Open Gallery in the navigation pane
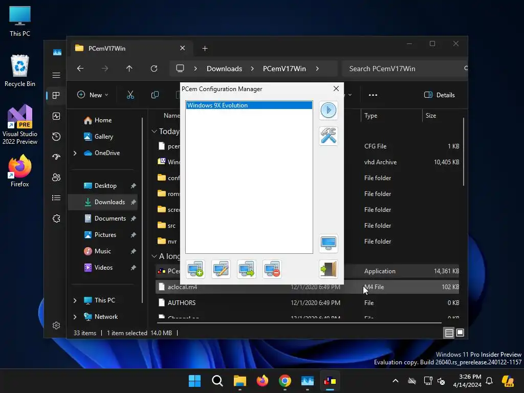Image resolution: width=524 pixels, height=393 pixels. click(103, 136)
